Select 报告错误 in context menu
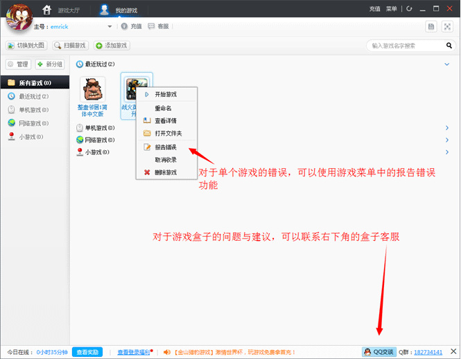This screenshot has width=461, height=359. [166, 147]
